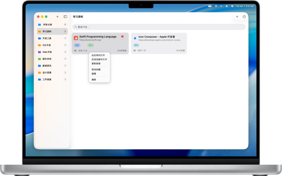Screen dimensions: 282x176
Task: Toggle the sidebar panel icon
Action: tap(65, 17)
